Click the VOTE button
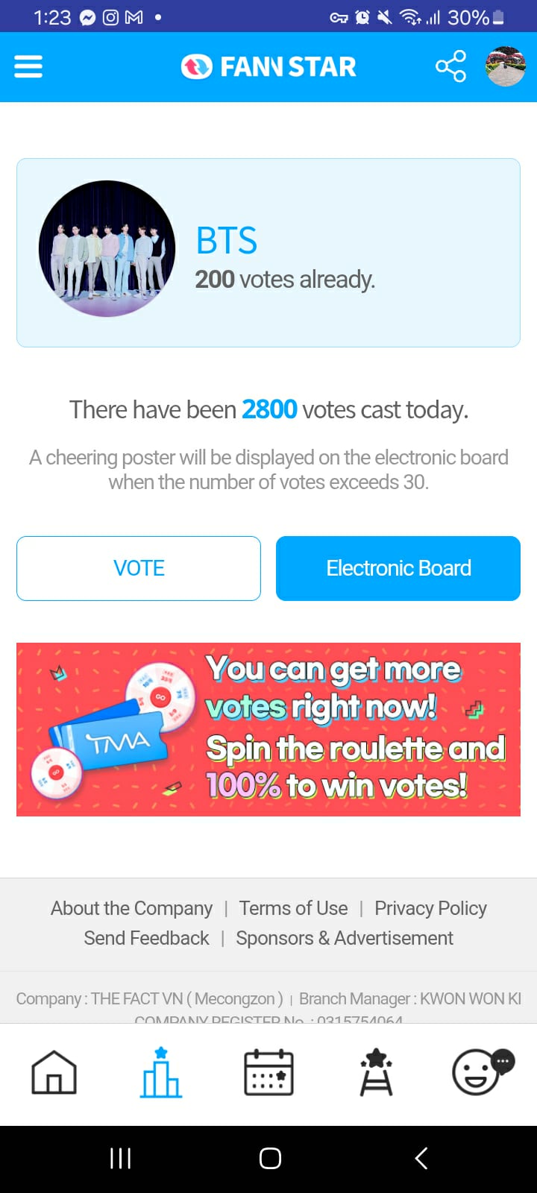537x1193 pixels. point(139,568)
